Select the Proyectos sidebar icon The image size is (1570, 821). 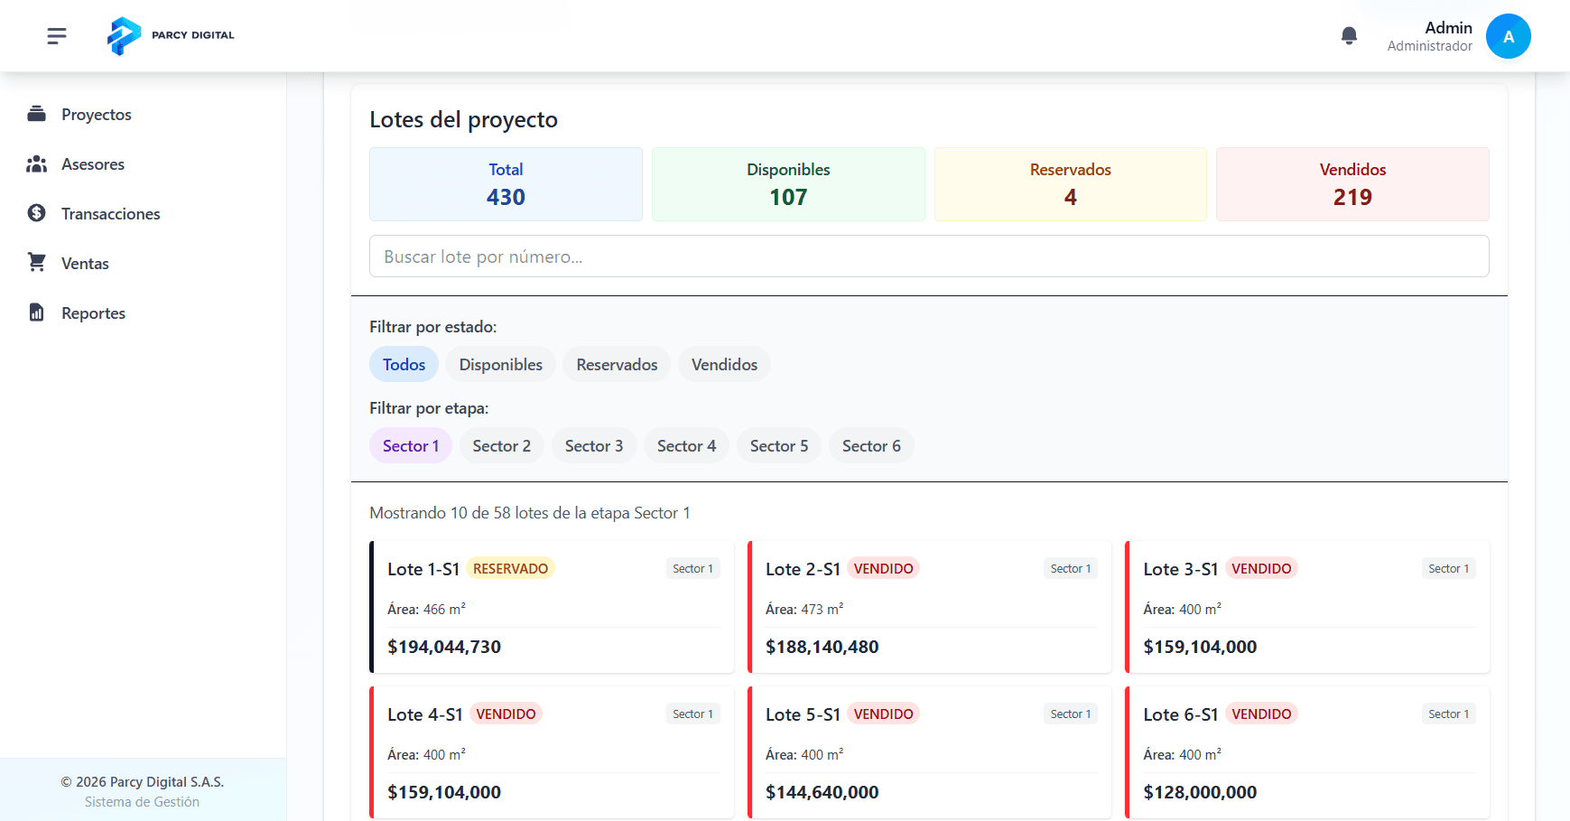(37, 114)
